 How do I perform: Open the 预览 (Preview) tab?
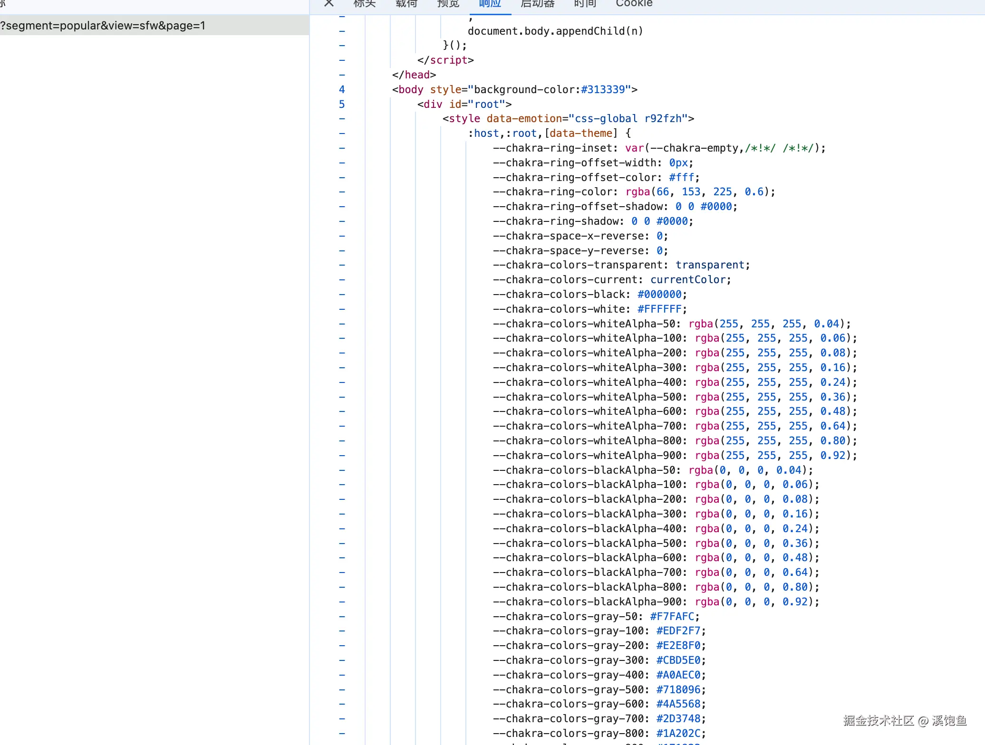tap(448, 4)
